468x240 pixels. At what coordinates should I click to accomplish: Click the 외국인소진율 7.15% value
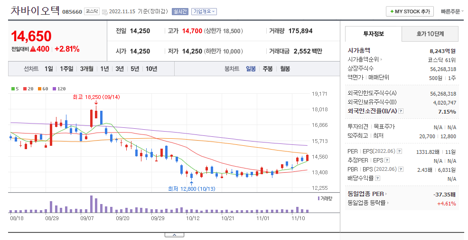click(447, 112)
